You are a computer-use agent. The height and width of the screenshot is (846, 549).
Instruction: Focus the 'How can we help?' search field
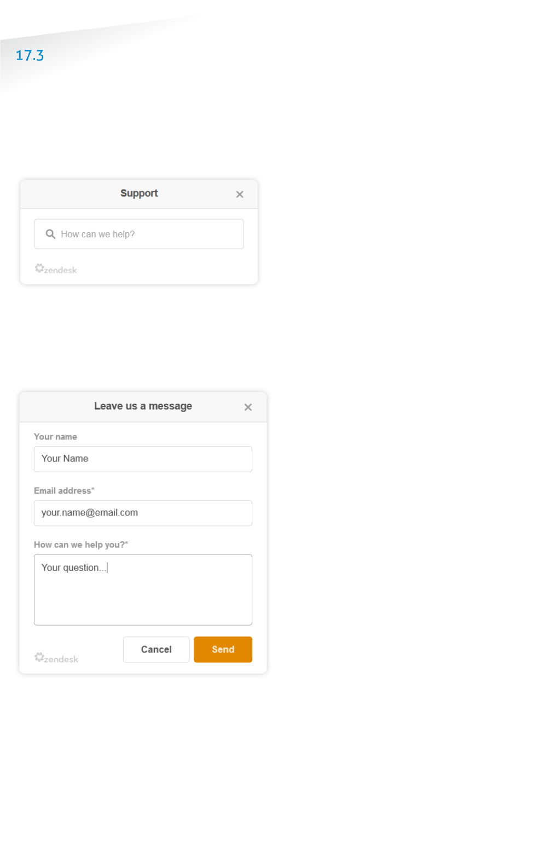(x=148, y=235)
